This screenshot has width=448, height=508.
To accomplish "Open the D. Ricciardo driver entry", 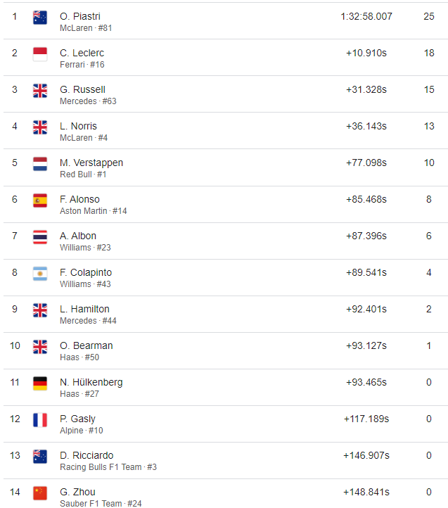I will coord(87,455).
